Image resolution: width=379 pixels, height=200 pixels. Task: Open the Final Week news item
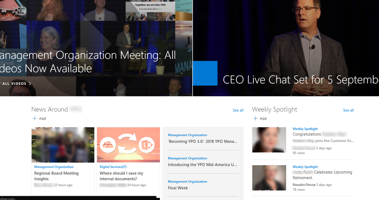178,188
